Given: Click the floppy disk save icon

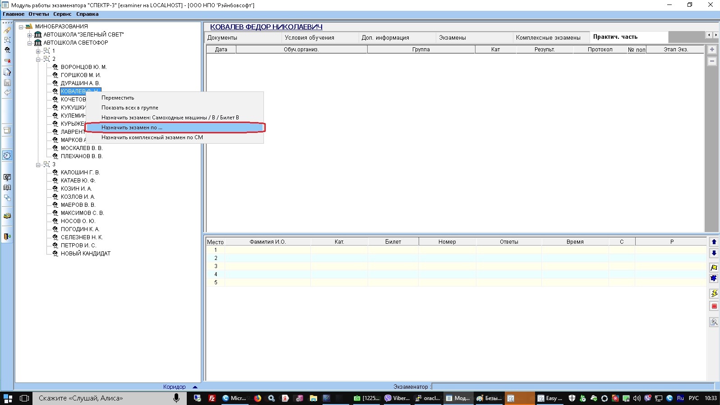Looking at the screenshot, I should tap(7, 82).
